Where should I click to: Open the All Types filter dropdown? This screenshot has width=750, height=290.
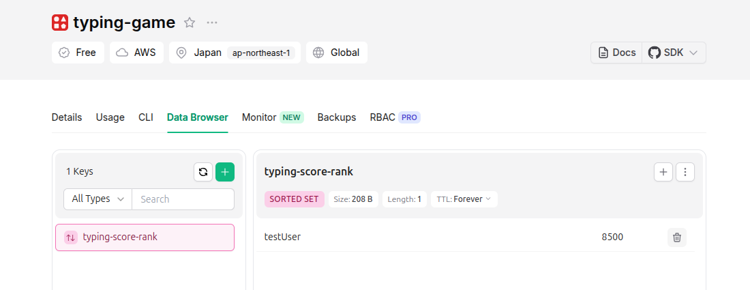tap(97, 199)
